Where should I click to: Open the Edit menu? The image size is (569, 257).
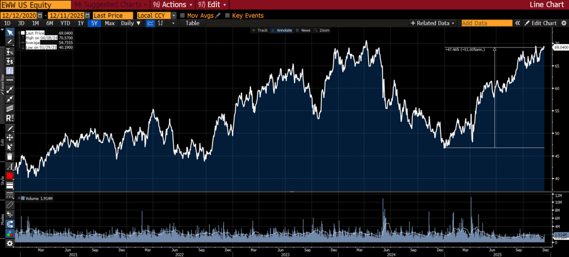click(x=211, y=4)
